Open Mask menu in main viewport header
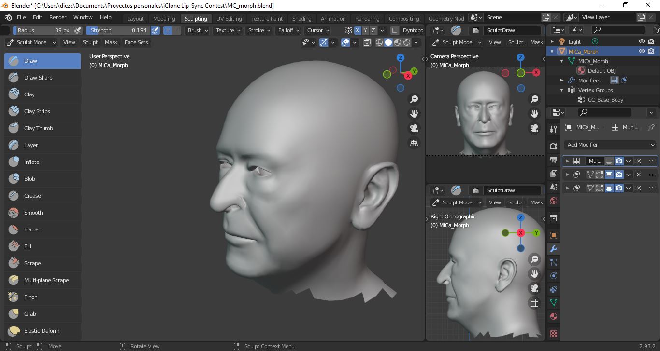Screen dimensions: 660x351 [x=111, y=42]
